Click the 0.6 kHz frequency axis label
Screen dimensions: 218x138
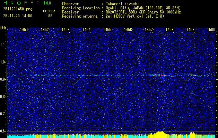point(3,131)
